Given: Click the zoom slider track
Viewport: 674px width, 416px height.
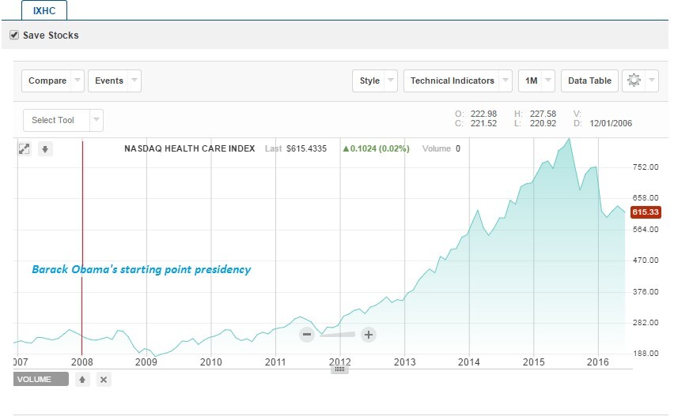Looking at the screenshot, I should tap(338, 335).
